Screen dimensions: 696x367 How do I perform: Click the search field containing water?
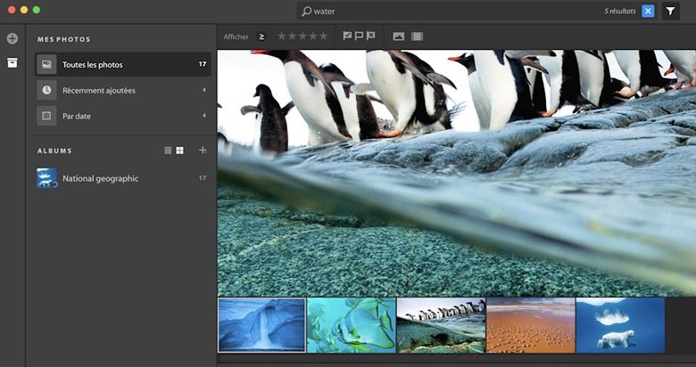(446, 12)
